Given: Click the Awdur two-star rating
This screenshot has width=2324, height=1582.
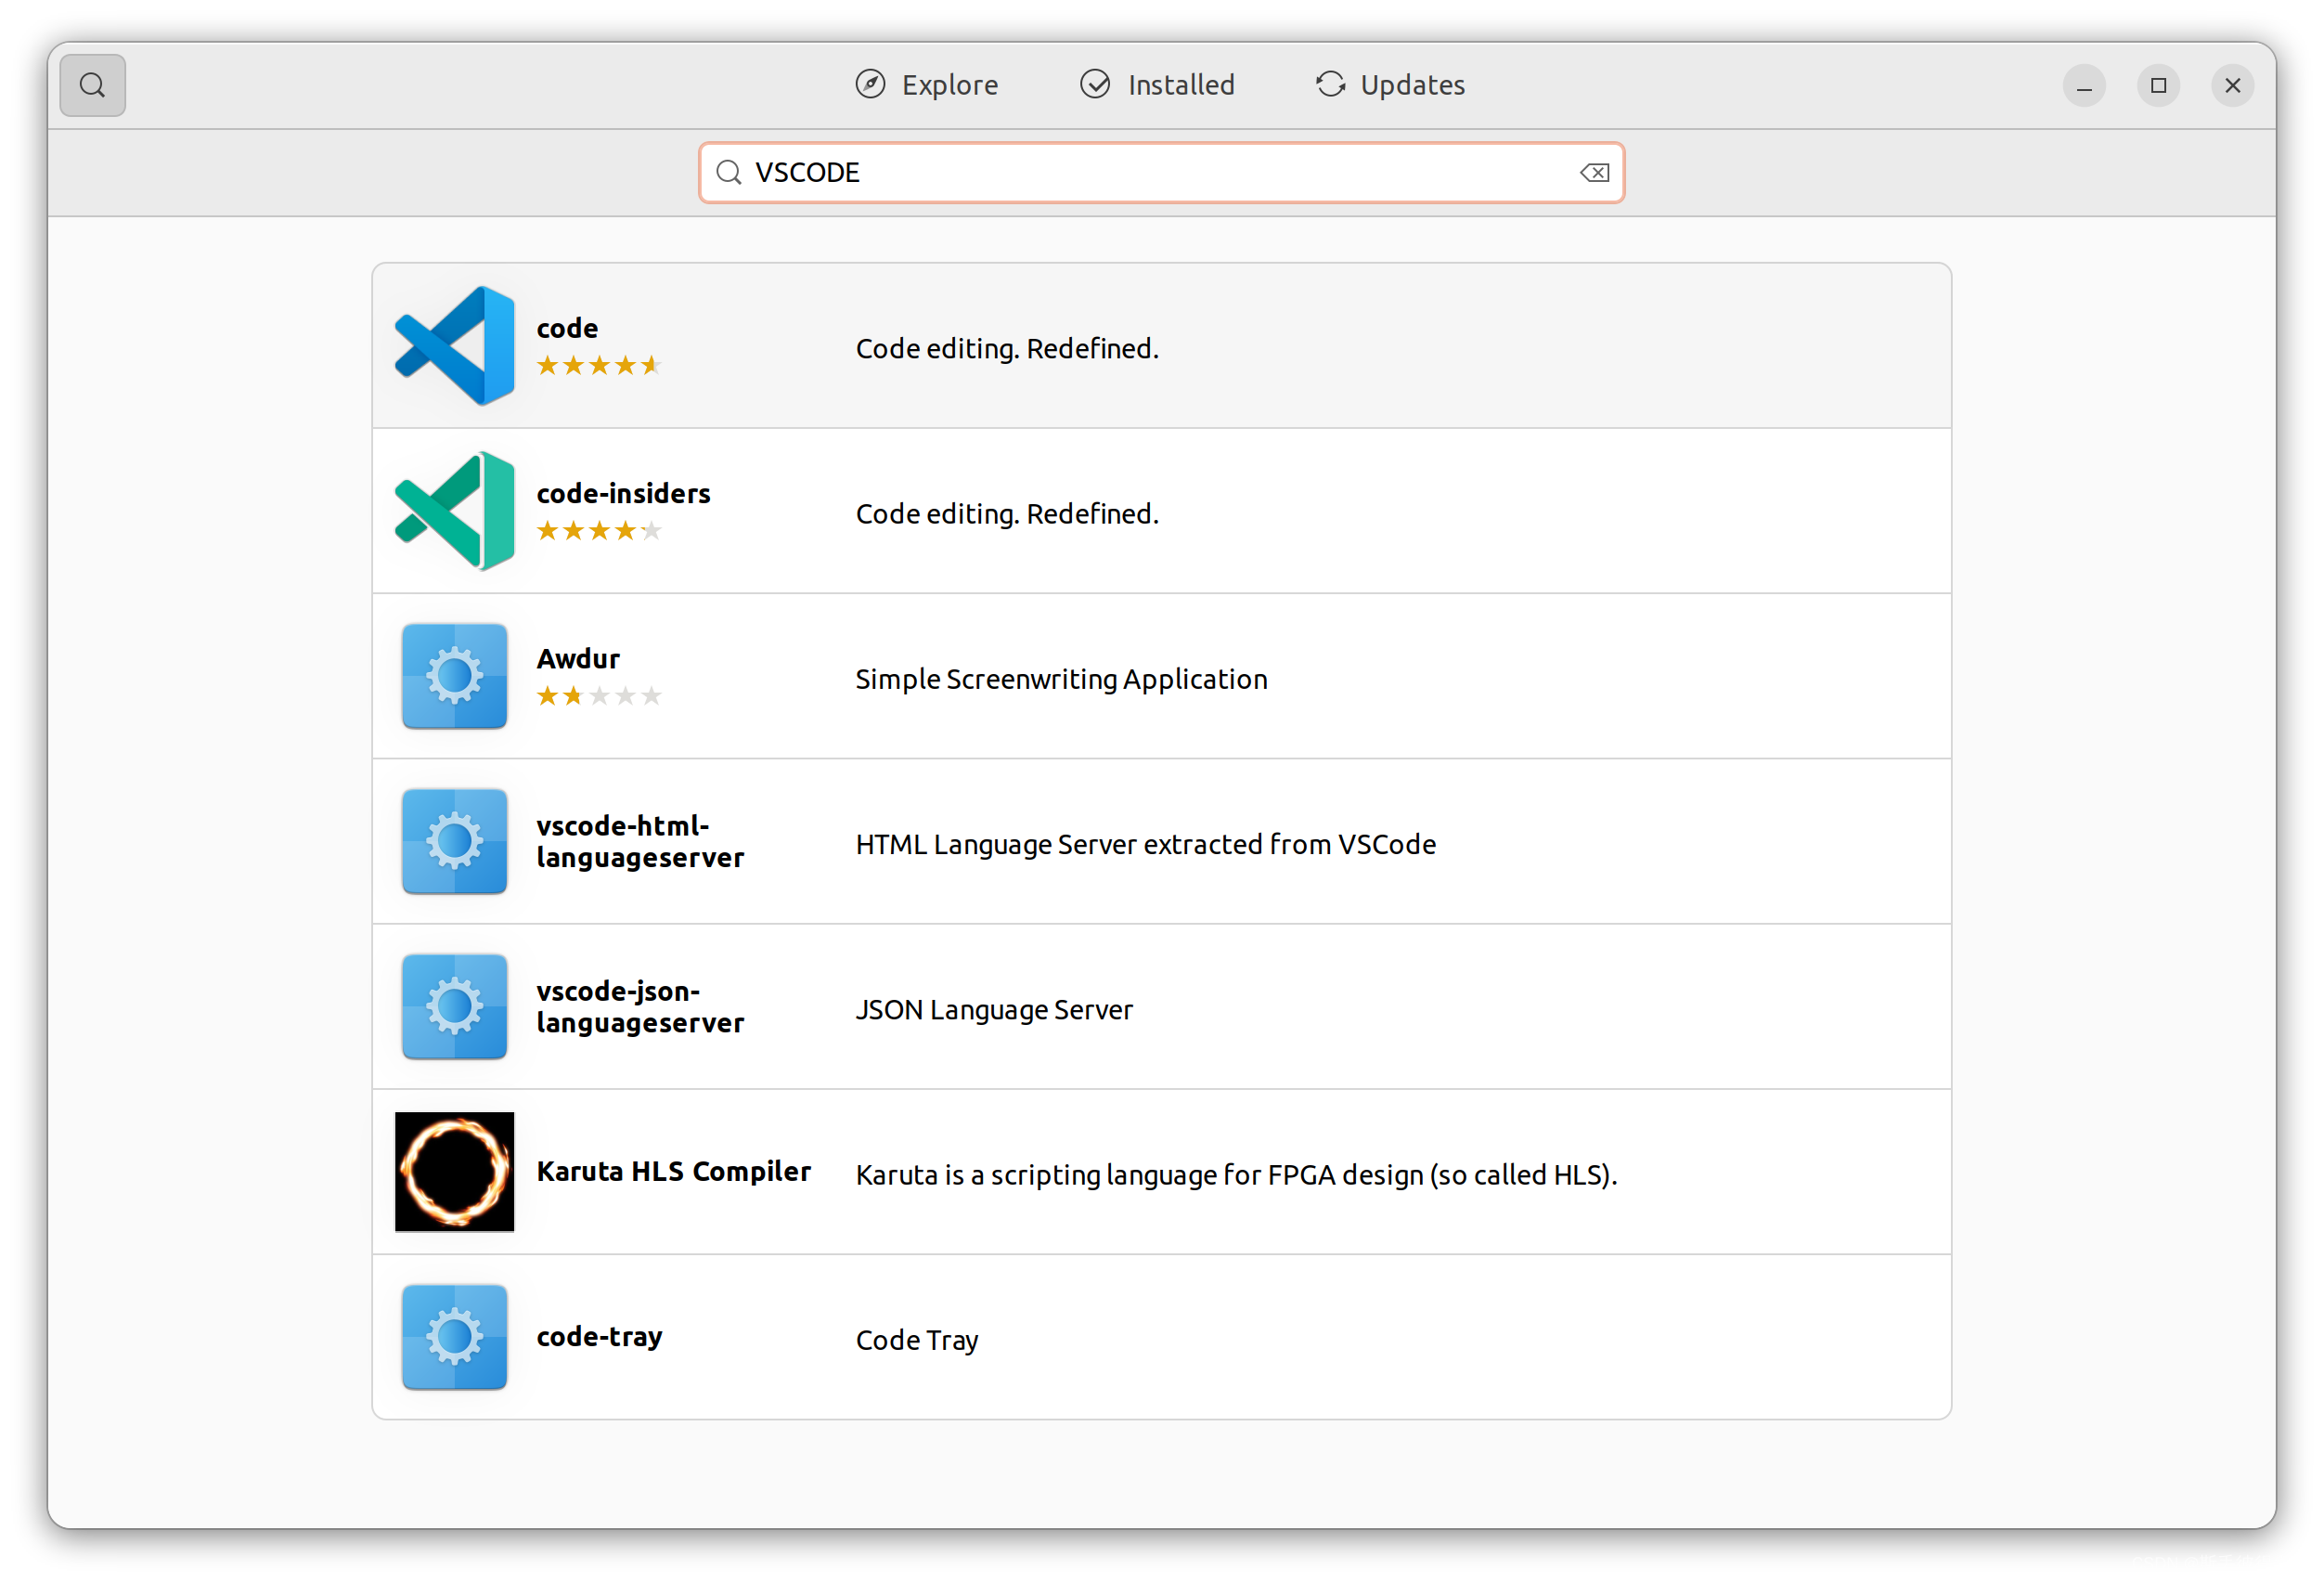Looking at the screenshot, I should click(x=599, y=695).
